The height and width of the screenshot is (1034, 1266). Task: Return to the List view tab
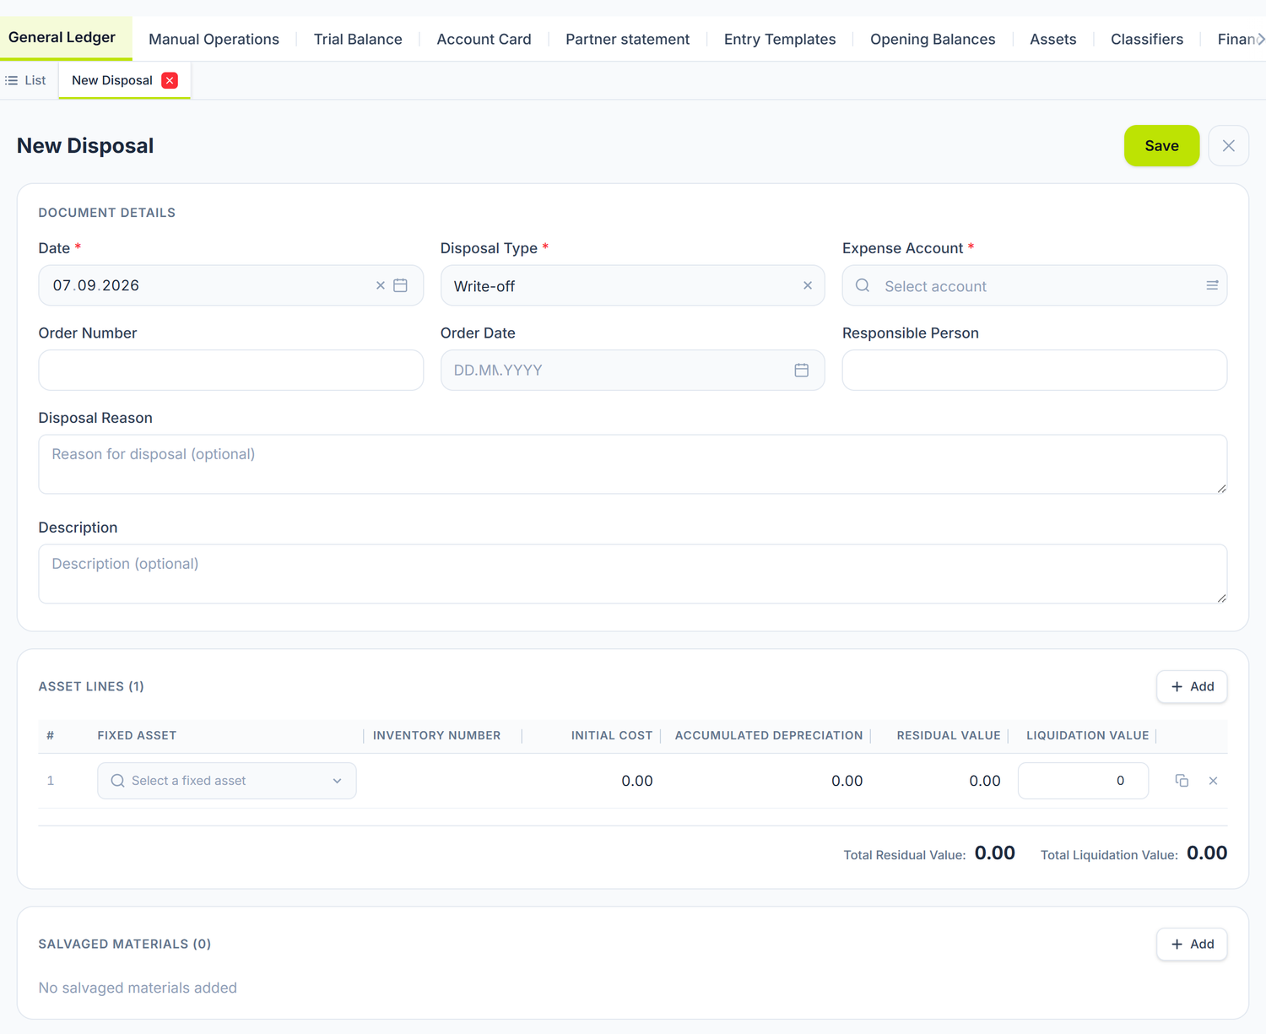(x=26, y=80)
